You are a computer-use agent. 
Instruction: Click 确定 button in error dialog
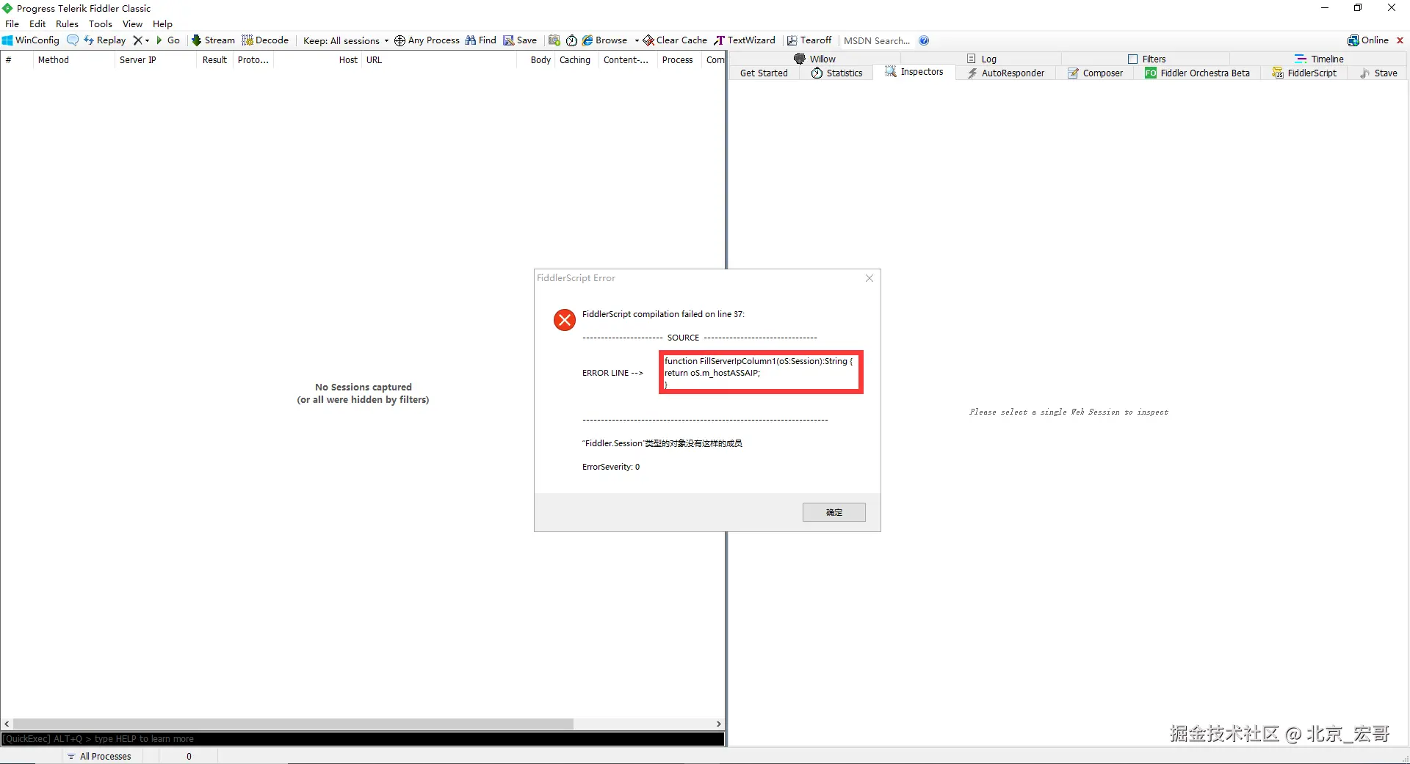click(834, 512)
